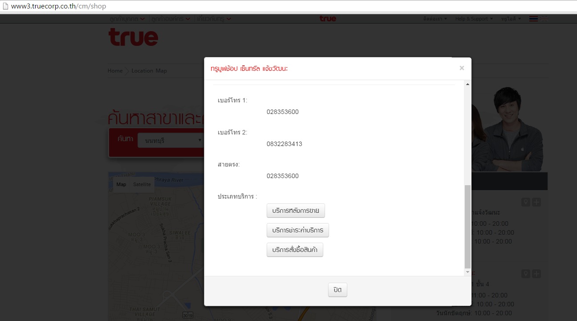Click the dialog title ทรูมูฟช้อป เซ็นทรัล แจ้งวัฒนะ
This screenshot has height=321, width=577.
click(x=249, y=69)
